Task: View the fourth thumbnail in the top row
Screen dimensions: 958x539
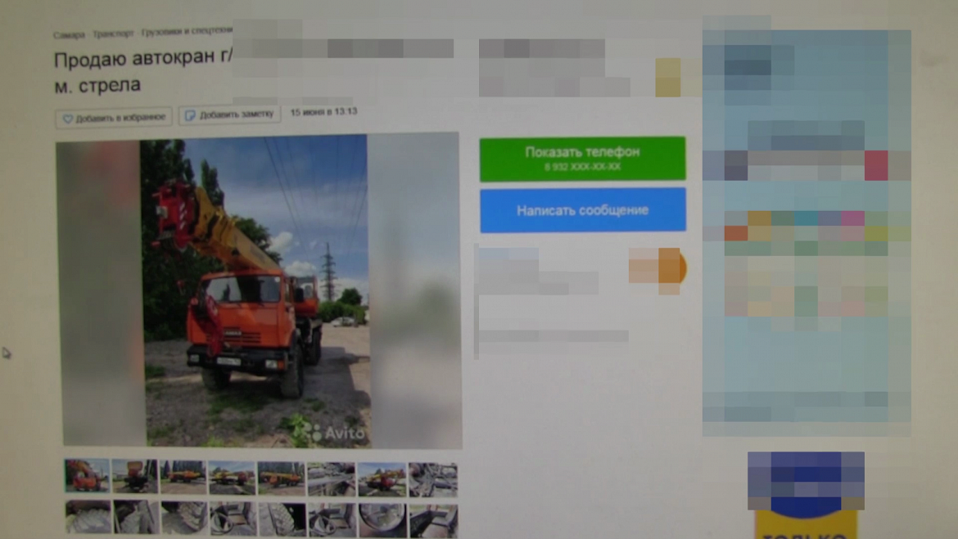Action: click(232, 478)
